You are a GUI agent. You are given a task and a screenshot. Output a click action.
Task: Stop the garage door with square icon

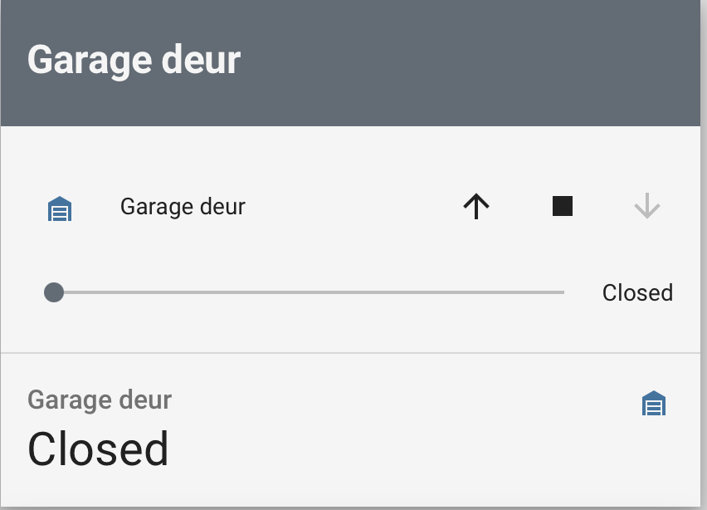(x=563, y=206)
